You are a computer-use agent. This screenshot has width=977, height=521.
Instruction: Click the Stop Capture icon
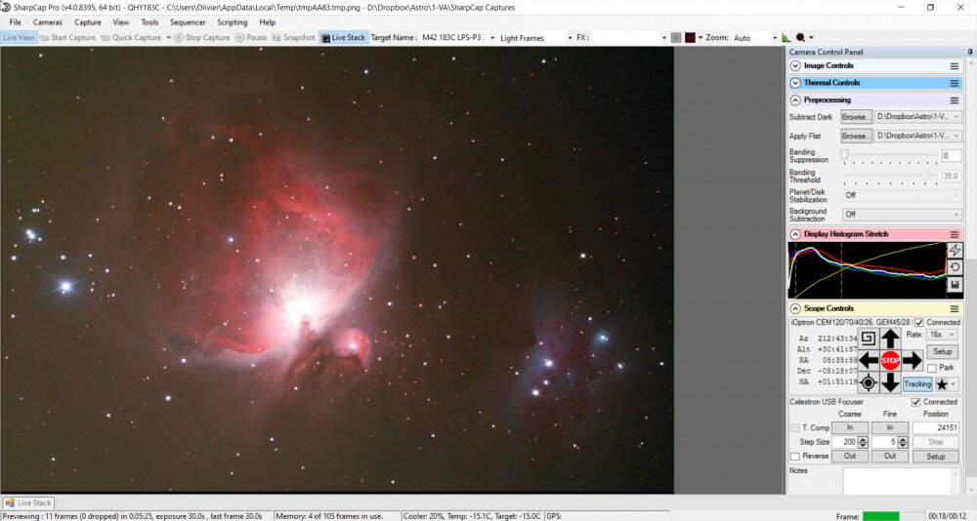pyautogui.click(x=178, y=37)
